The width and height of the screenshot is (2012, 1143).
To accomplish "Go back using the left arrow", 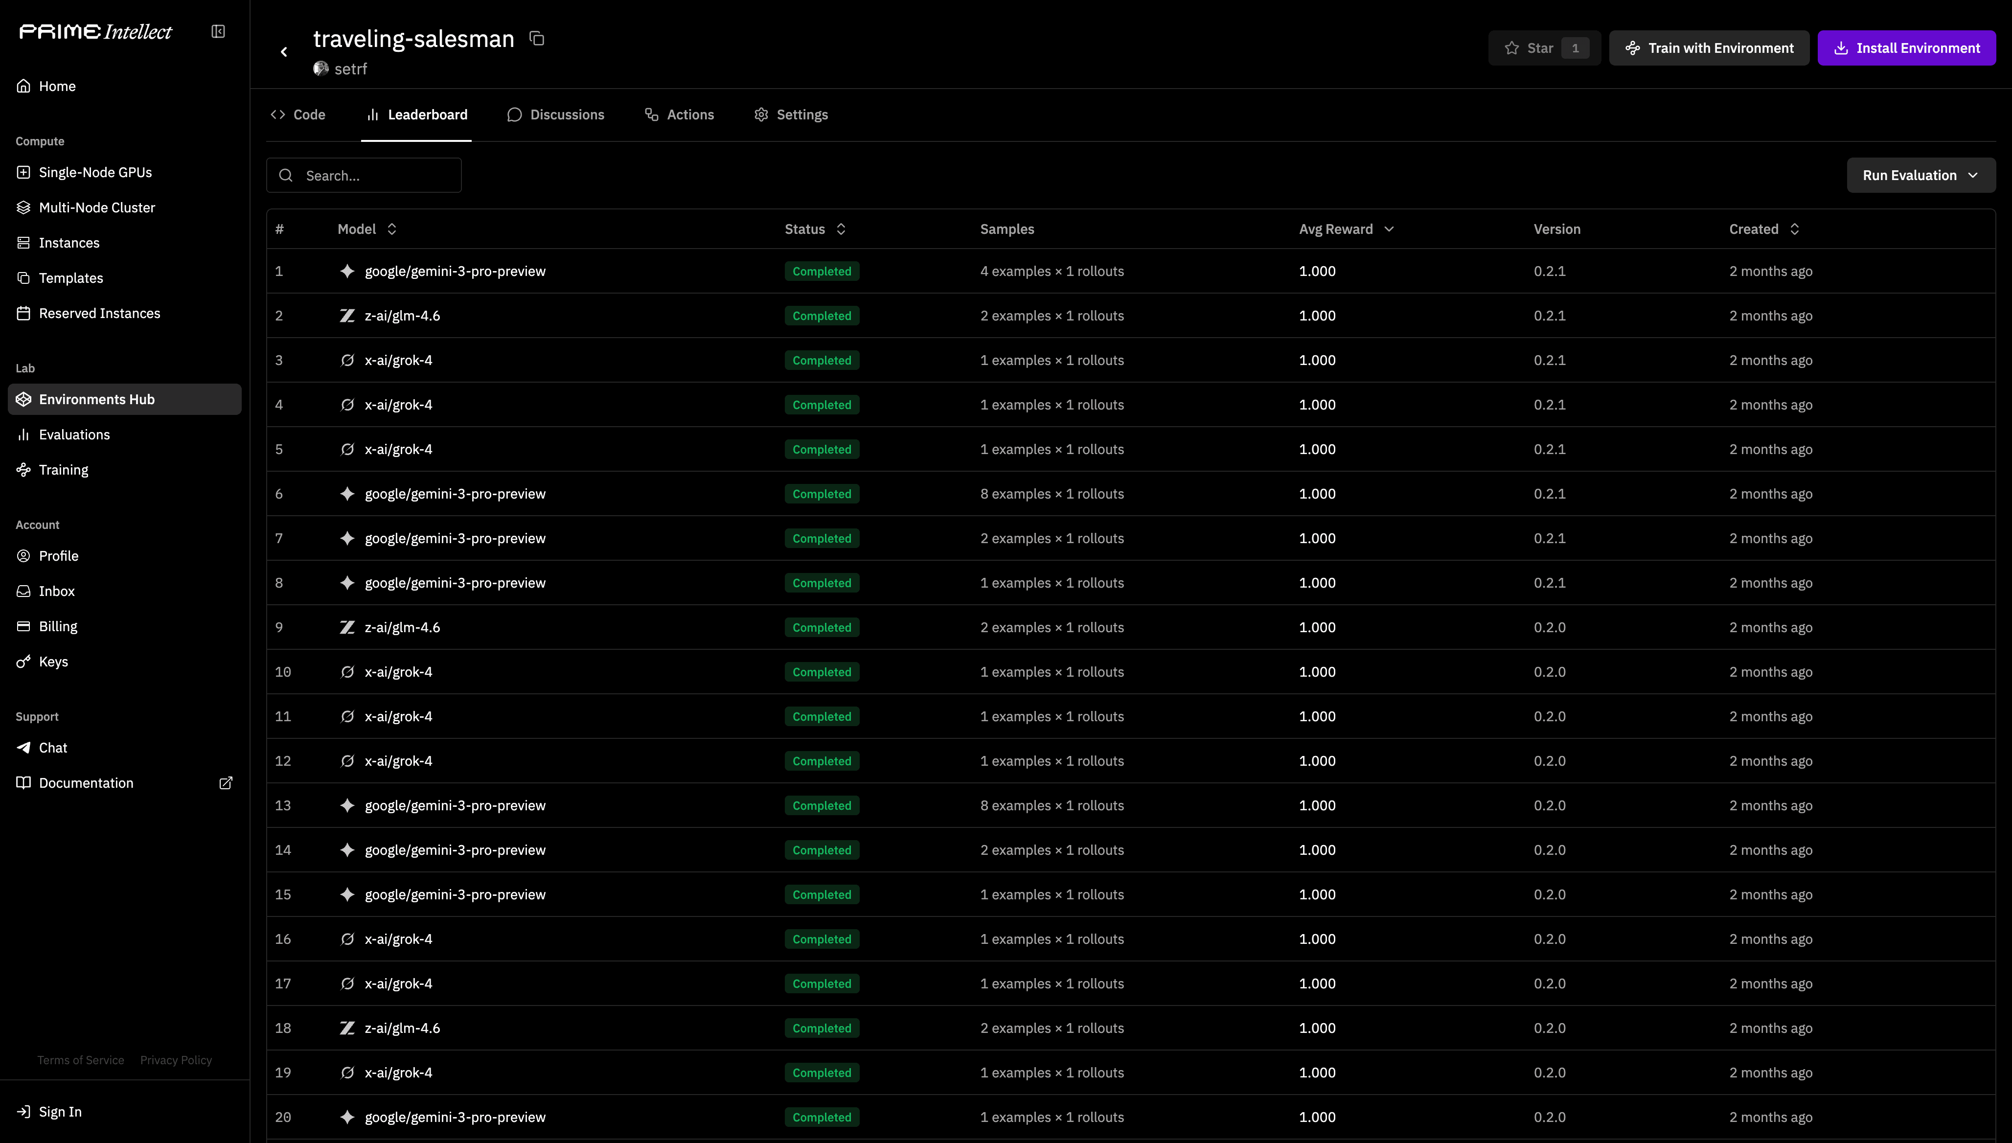I will [284, 52].
